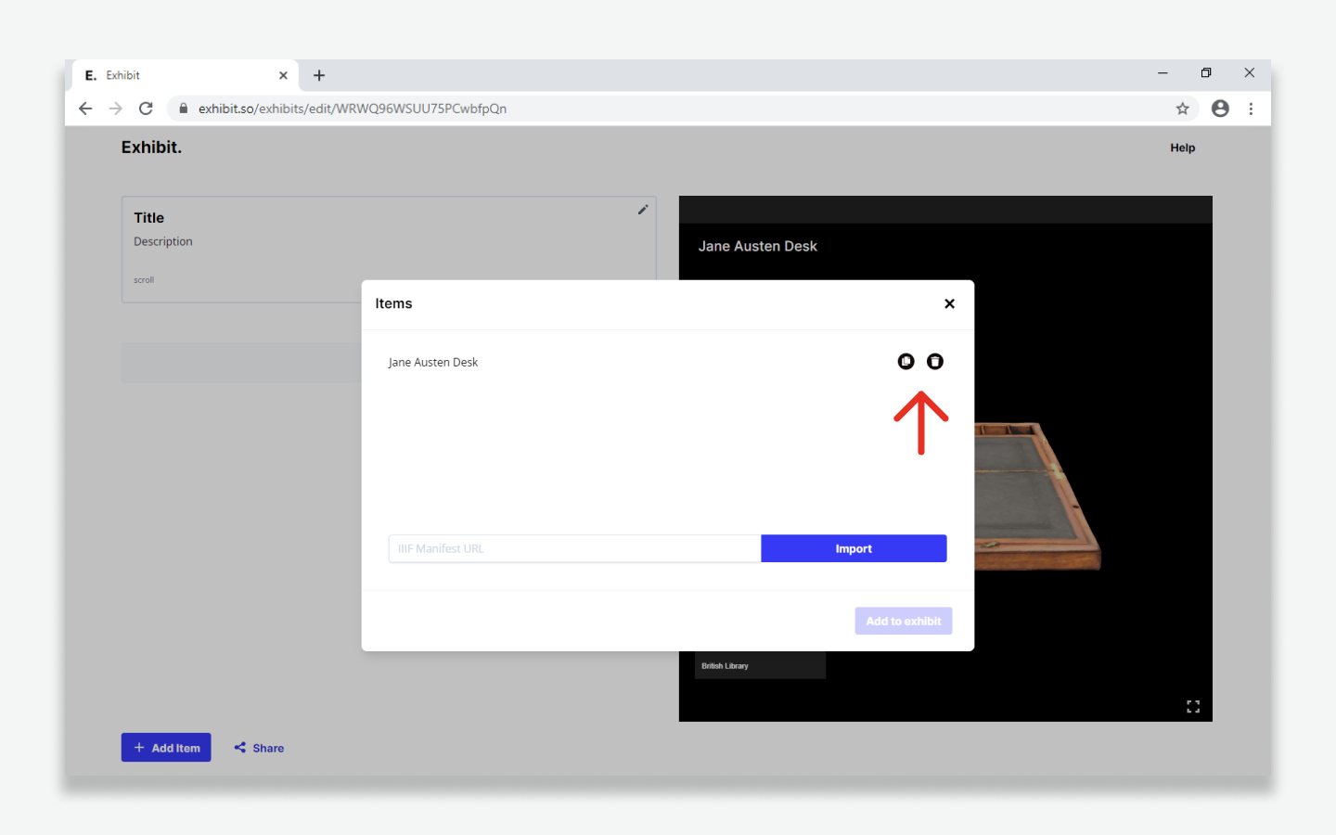Select Jane Austen Desk in the items list
The image size is (1336, 835).
click(x=433, y=363)
